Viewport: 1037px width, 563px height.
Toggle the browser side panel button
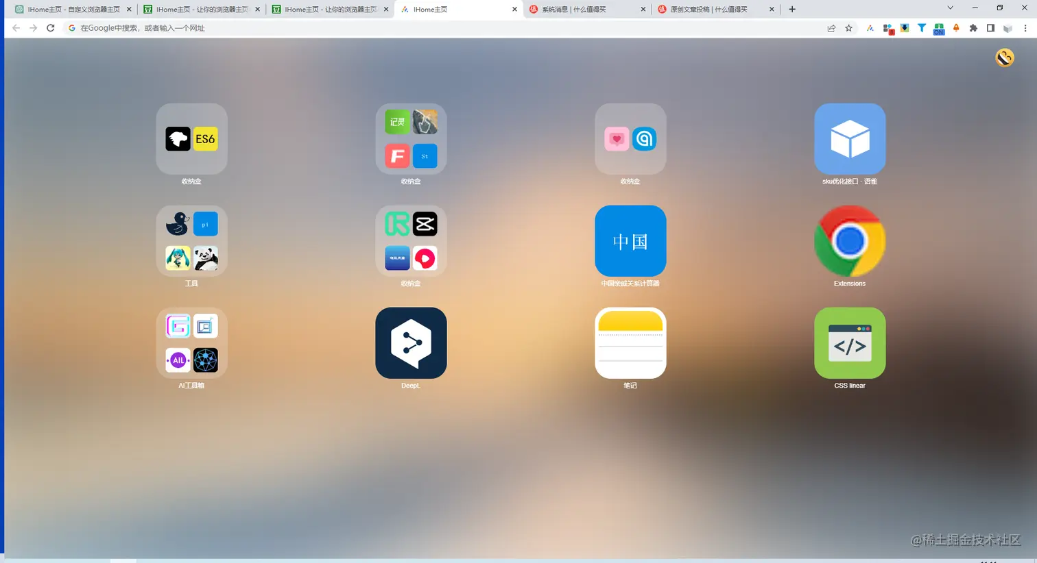click(x=990, y=28)
